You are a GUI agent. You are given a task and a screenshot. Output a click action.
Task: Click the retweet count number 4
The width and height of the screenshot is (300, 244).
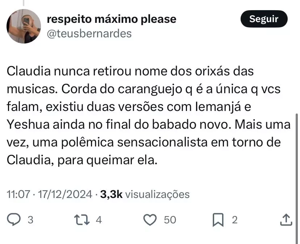98,220
